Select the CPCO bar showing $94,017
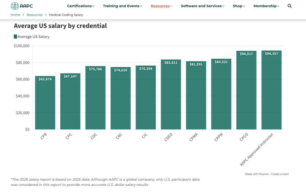The image size is (306, 194). [x=246, y=90]
